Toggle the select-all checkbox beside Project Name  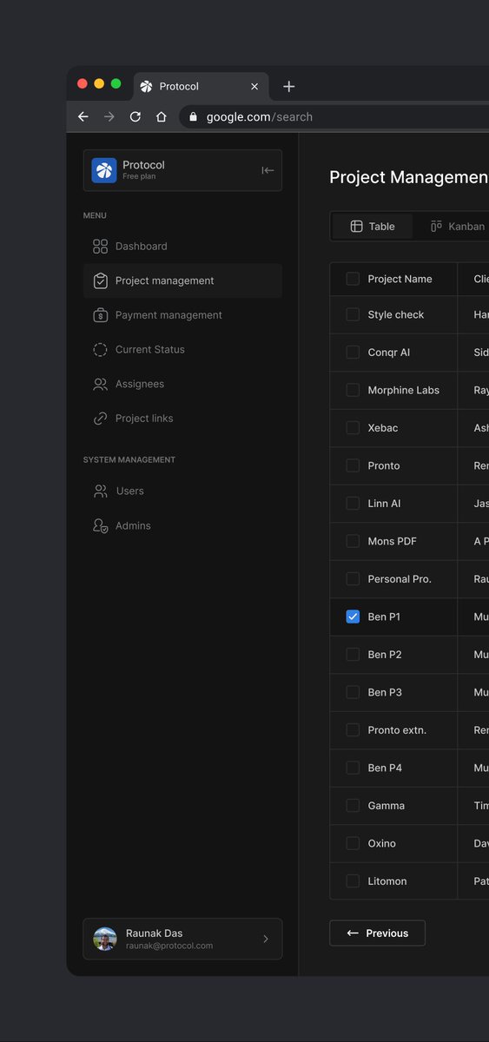353,279
